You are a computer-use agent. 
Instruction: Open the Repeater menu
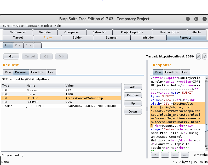tap(32, 26)
